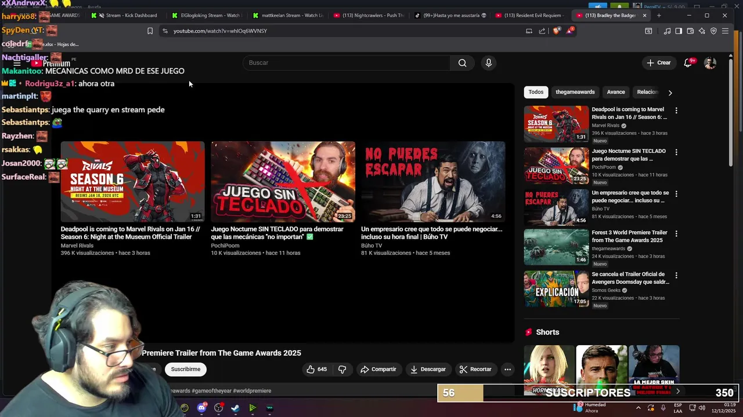
Task: Open PochiPoom channel link under end-screen video
Action: click(x=225, y=246)
